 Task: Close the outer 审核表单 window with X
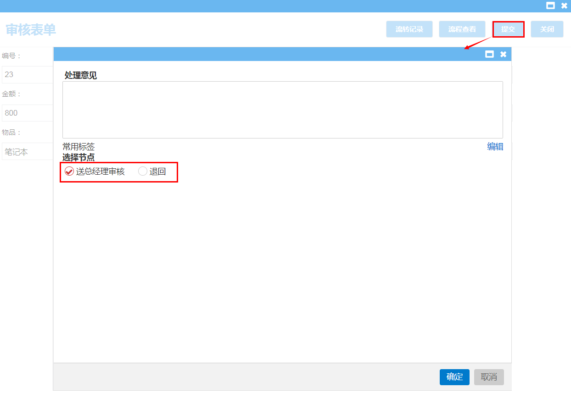564,6
